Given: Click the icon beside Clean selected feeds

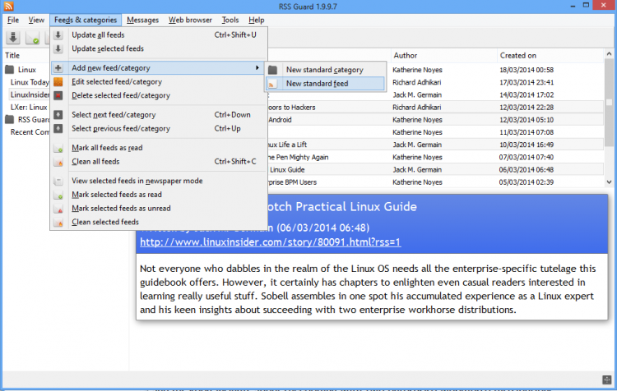Looking at the screenshot, I should pyautogui.click(x=58, y=223).
